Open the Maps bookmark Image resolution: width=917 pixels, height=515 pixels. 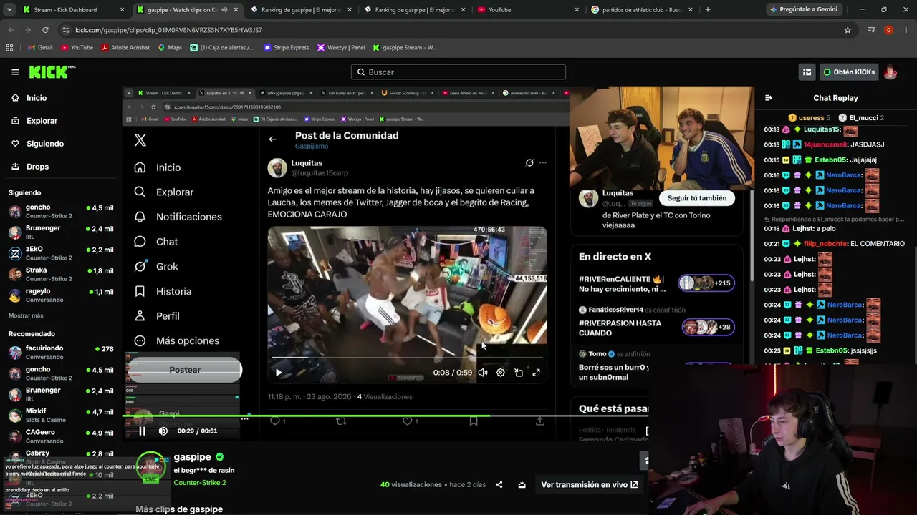point(170,48)
